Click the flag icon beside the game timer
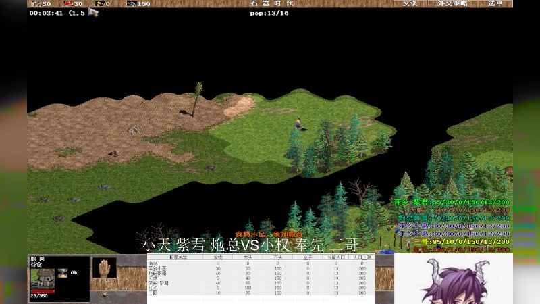 93,12
